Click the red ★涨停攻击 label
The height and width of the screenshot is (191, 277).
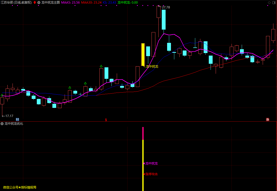tap(150, 174)
